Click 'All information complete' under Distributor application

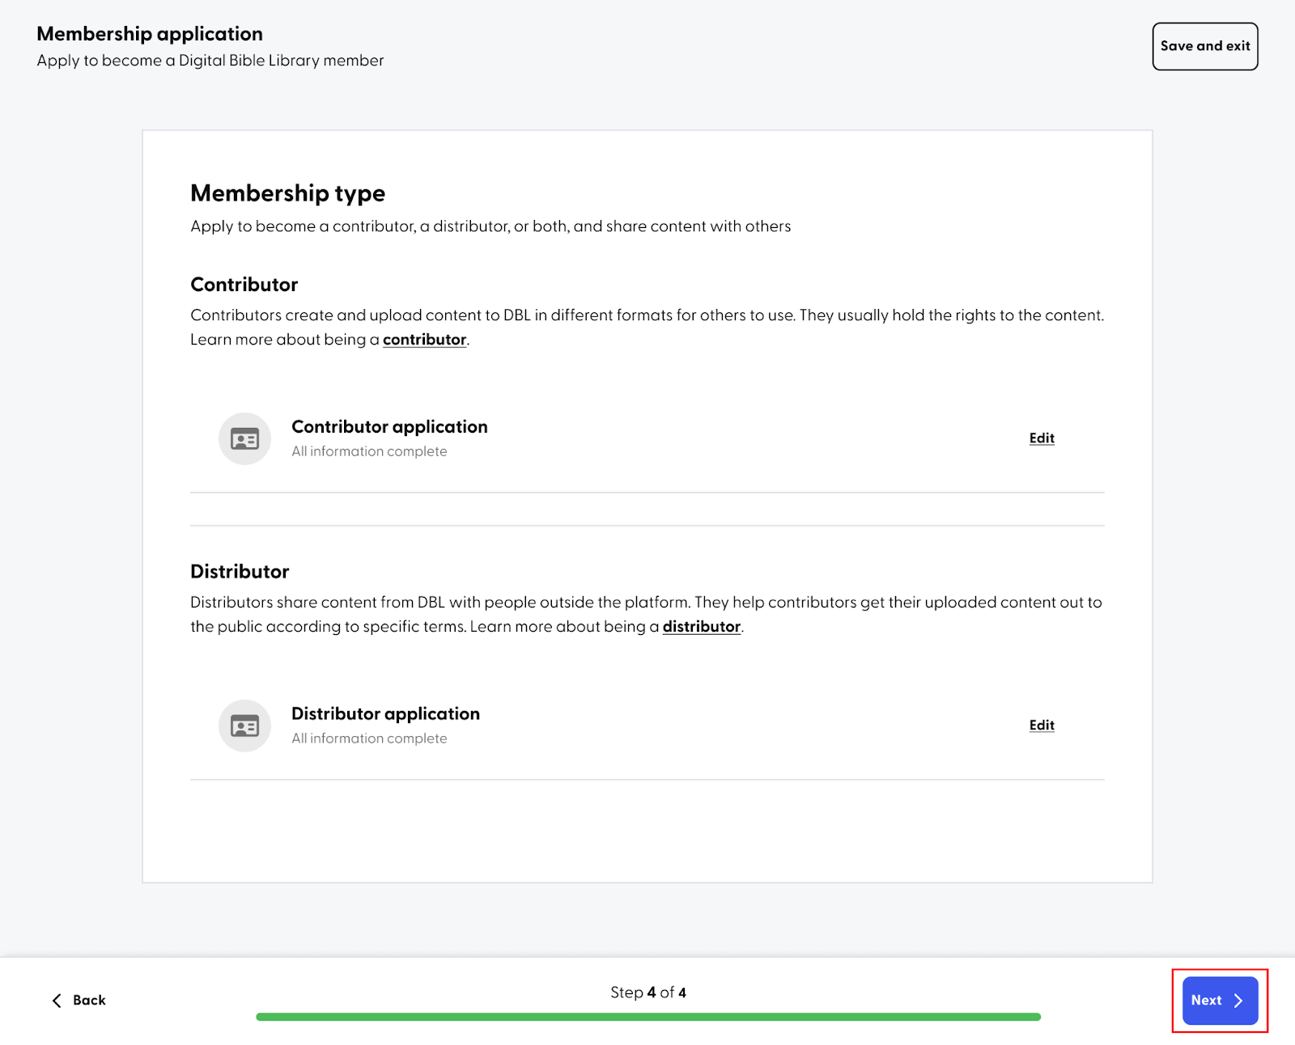click(x=369, y=738)
